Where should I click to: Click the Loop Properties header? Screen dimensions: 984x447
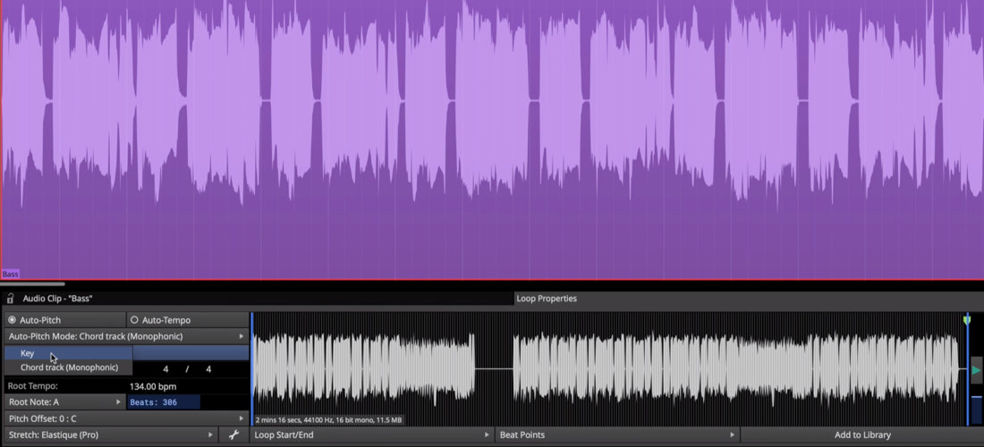click(546, 299)
